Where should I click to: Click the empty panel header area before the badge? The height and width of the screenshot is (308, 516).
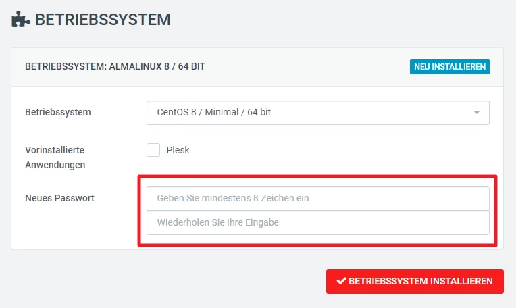[x=304, y=67]
